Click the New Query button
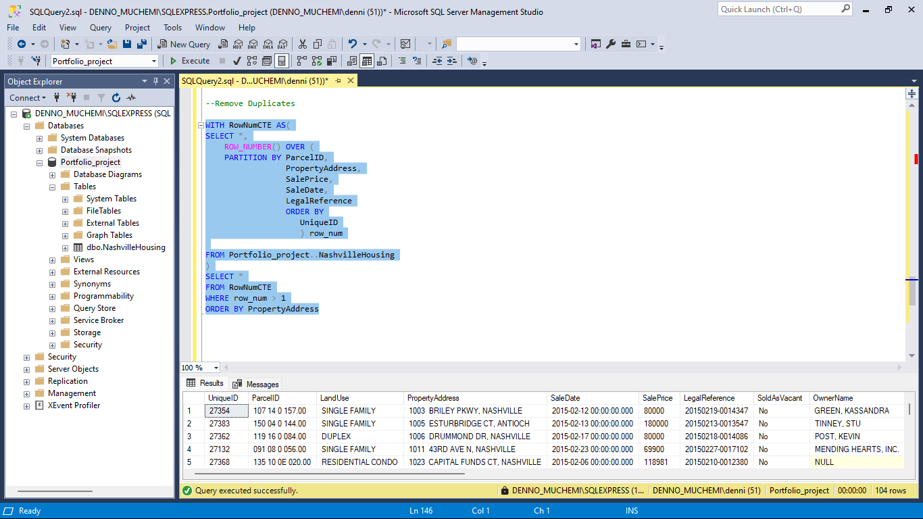This screenshot has height=519, width=923. point(184,44)
